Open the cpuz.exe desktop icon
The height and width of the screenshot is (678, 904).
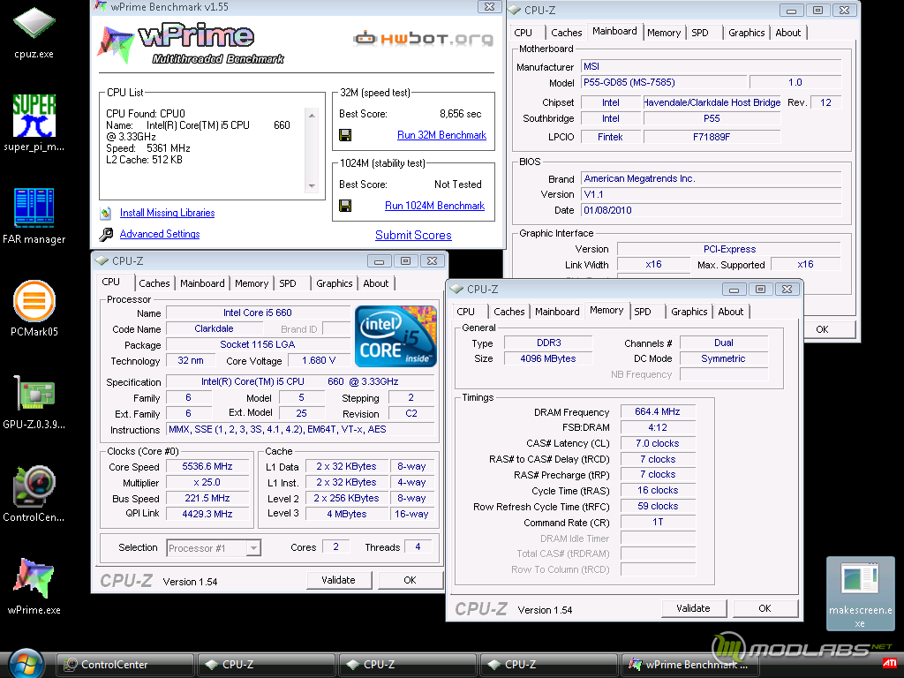(34, 33)
